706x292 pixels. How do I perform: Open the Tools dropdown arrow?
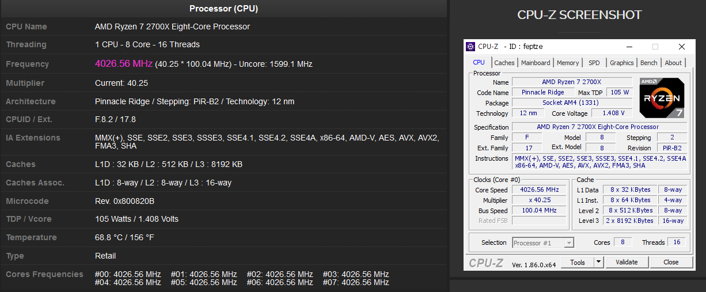[598, 262]
